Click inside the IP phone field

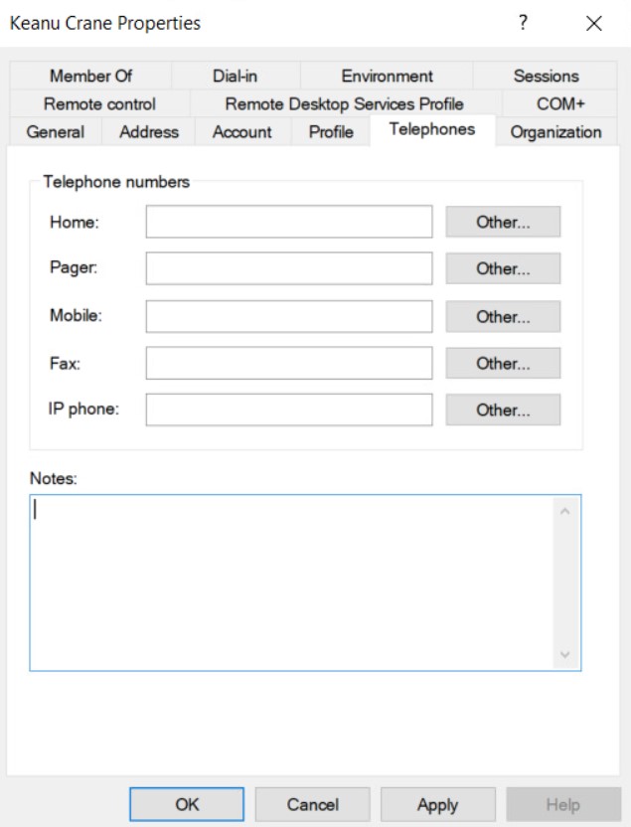click(288, 409)
